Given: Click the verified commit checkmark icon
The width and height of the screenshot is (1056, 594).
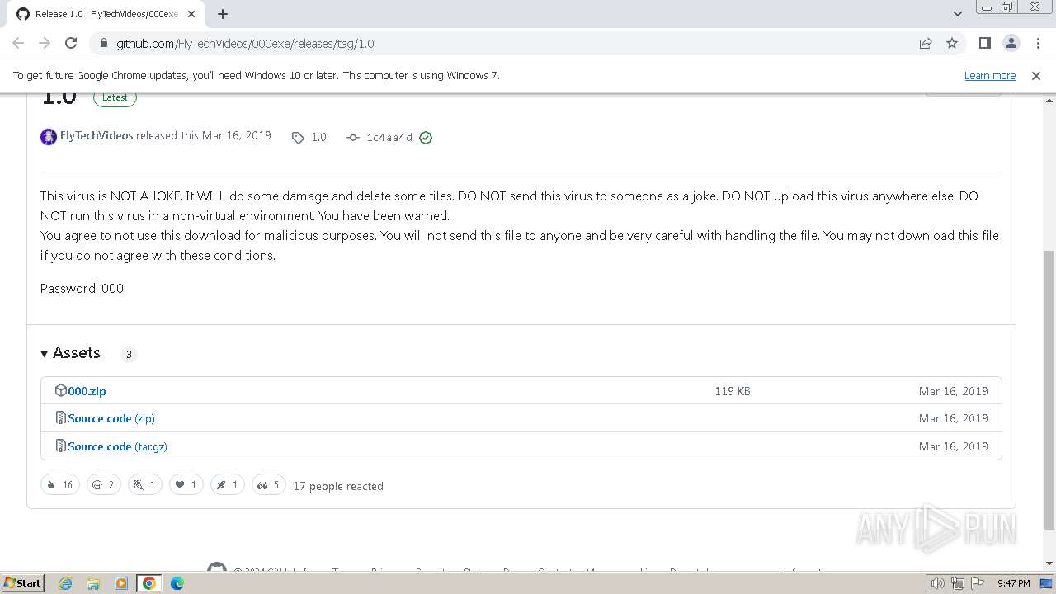Looking at the screenshot, I should coord(426,138).
